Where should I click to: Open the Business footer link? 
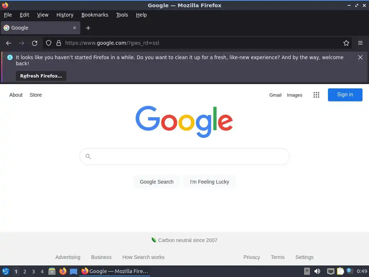(101, 257)
